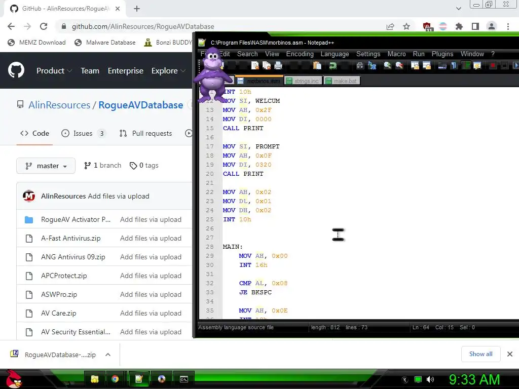Image resolution: width=519 pixels, height=389 pixels.
Task: Open the RogueAV Activator folder
Action: coord(76,220)
